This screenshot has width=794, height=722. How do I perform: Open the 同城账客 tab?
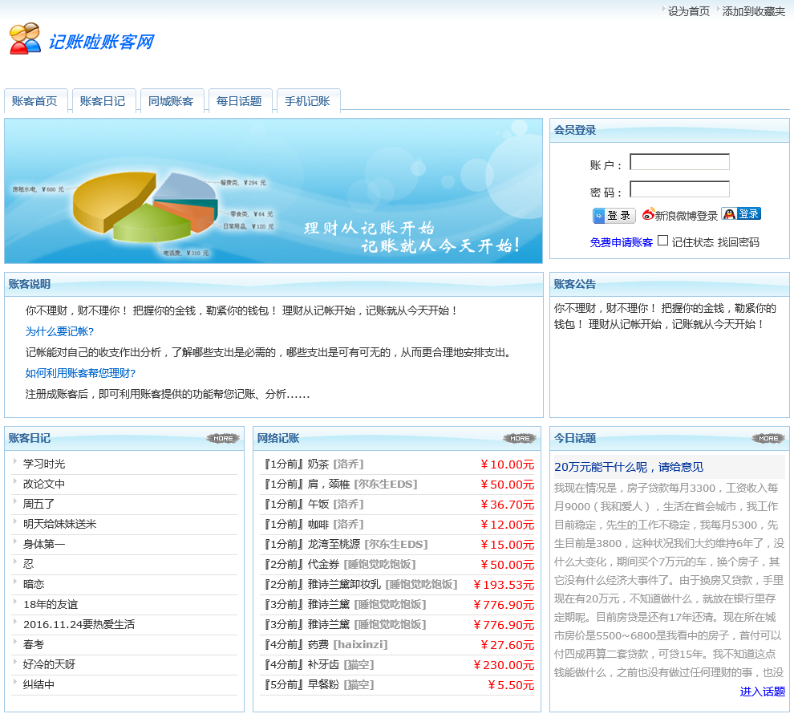pyautogui.click(x=171, y=101)
